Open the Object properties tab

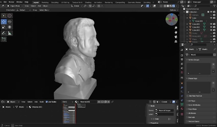tap(182, 83)
